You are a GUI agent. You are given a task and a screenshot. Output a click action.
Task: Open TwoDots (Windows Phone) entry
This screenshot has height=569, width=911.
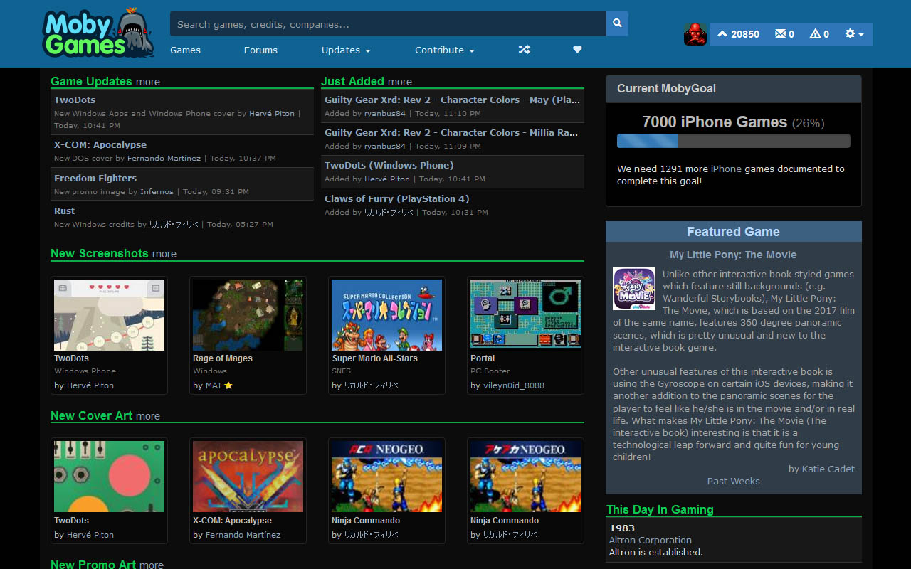click(x=389, y=165)
